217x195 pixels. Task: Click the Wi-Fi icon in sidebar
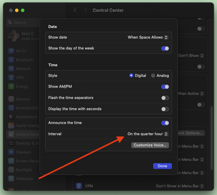11,51
